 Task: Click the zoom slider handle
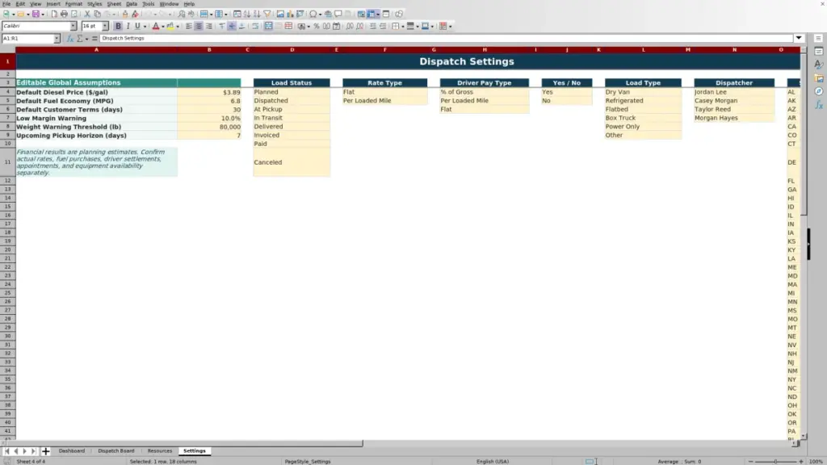pyautogui.click(x=775, y=461)
